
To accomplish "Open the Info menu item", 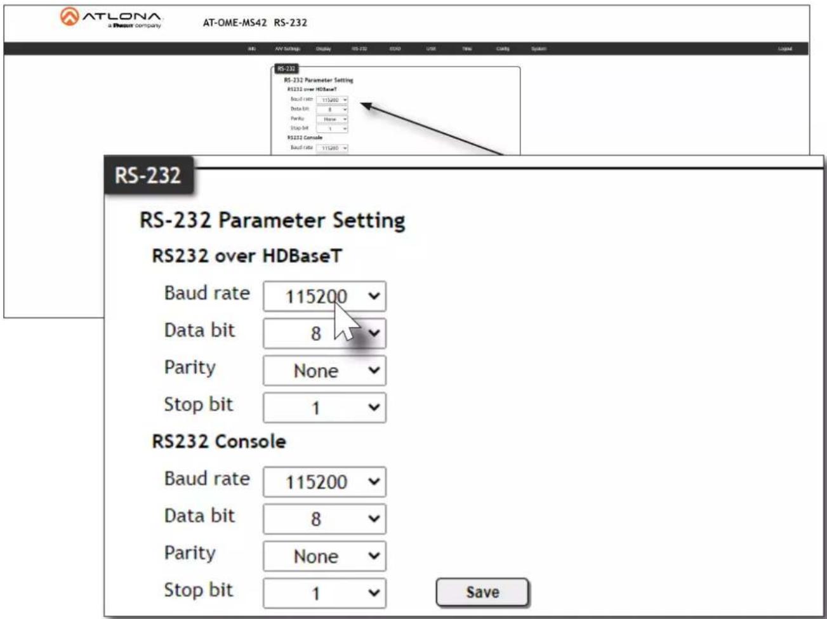I will click(x=251, y=49).
